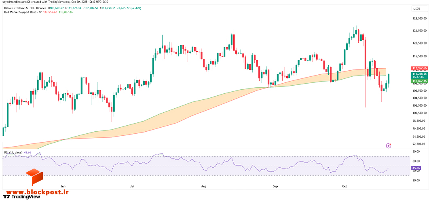Screen dimensions: 431x202
Task: Click the 120,500.00 price axis label
Action: coord(419,43)
